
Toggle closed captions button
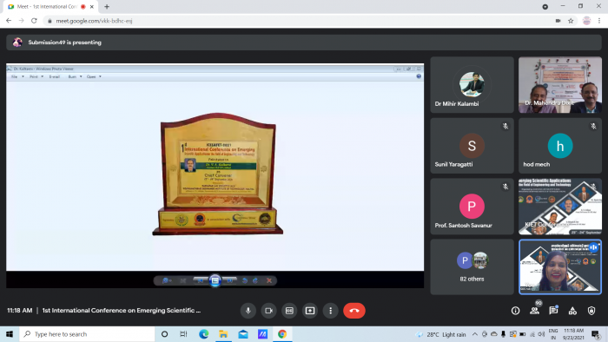coord(289,311)
